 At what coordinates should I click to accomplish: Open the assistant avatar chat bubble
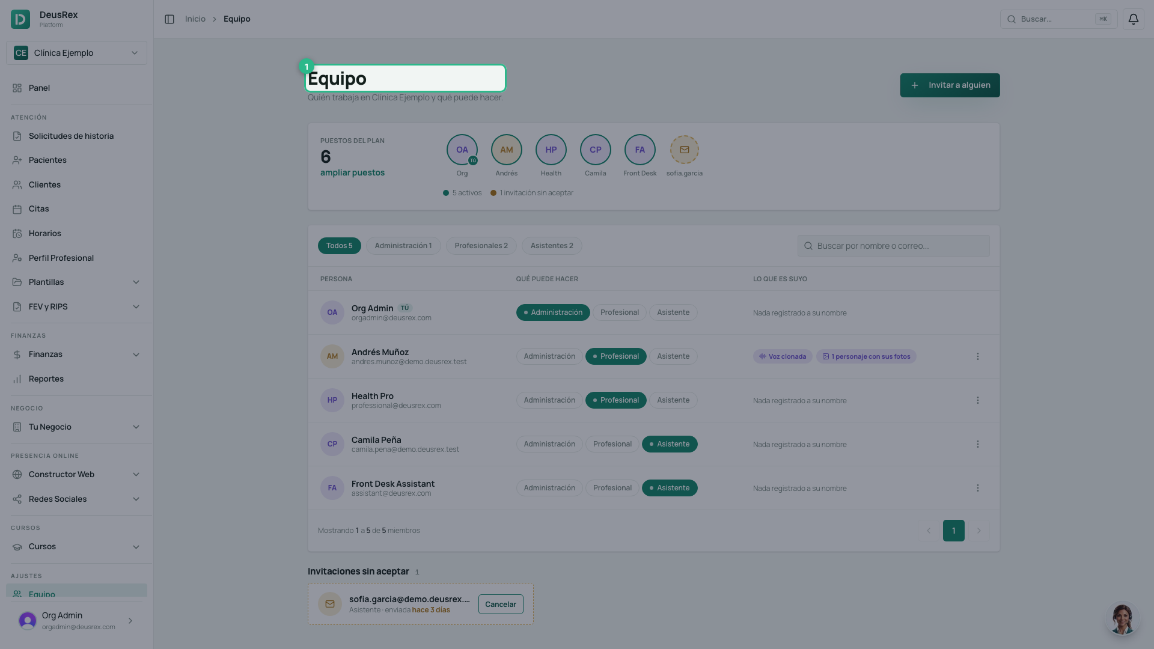(1122, 619)
